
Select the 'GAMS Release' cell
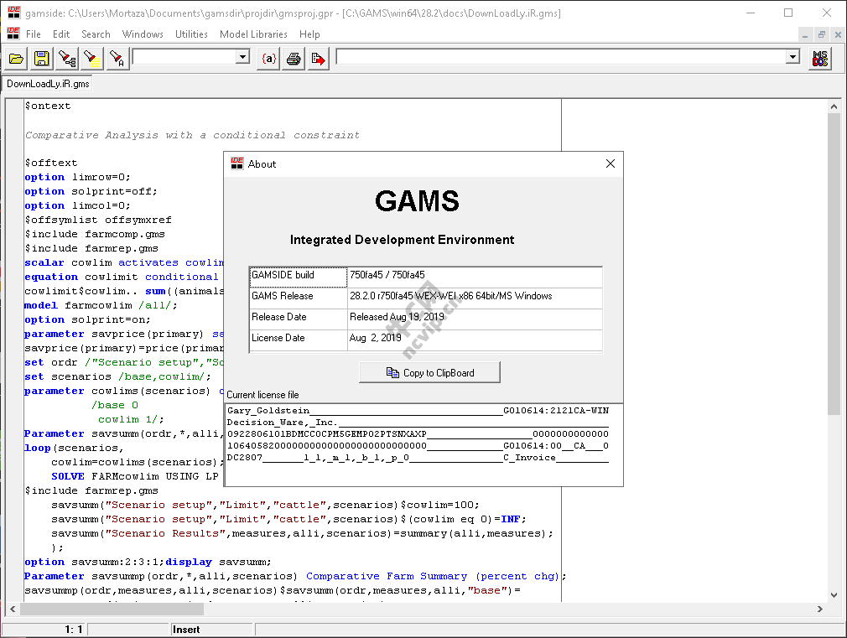299,298
